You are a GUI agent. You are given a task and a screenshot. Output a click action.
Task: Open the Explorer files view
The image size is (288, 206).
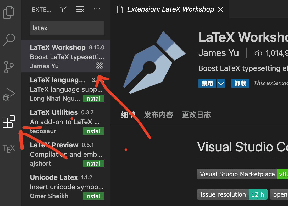[x=9, y=13]
